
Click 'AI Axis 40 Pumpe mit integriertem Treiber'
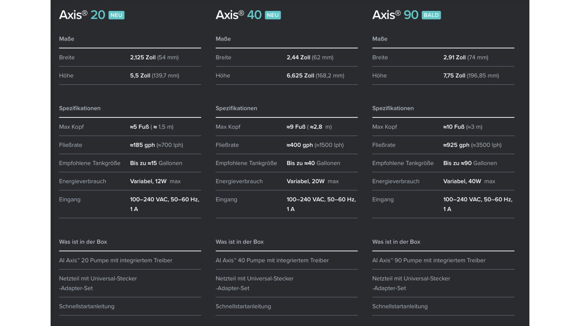click(272, 260)
